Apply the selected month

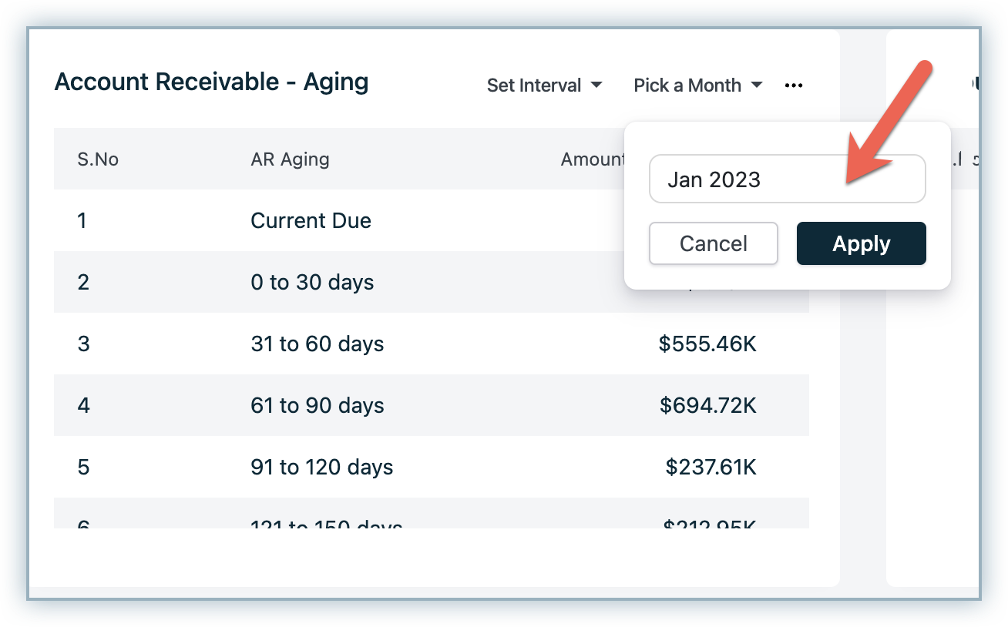tap(861, 243)
